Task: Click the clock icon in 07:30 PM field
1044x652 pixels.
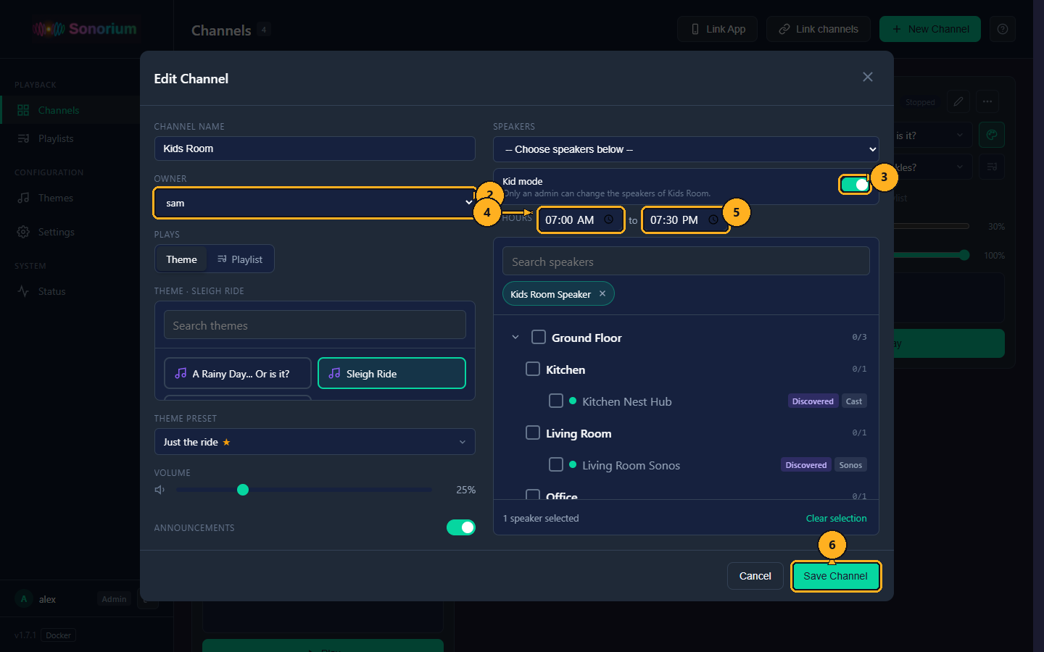Action: (x=713, y=220)
